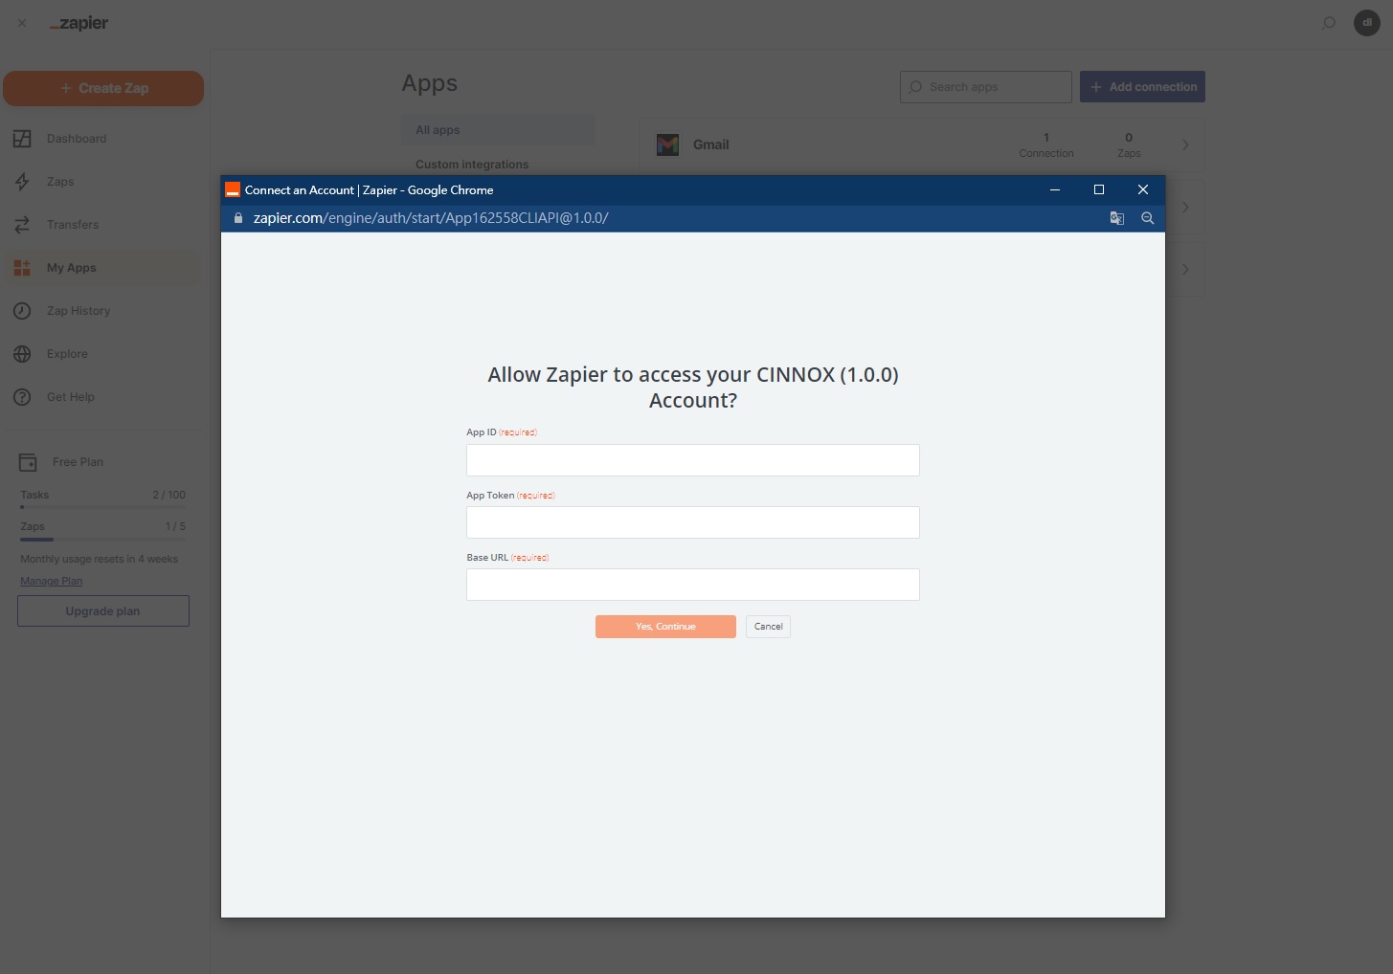Image resolution: width=1393 pixels, height=974 pixels.
Task: Go to Zaps in the sidebar
Action: [x=60, y=182]
